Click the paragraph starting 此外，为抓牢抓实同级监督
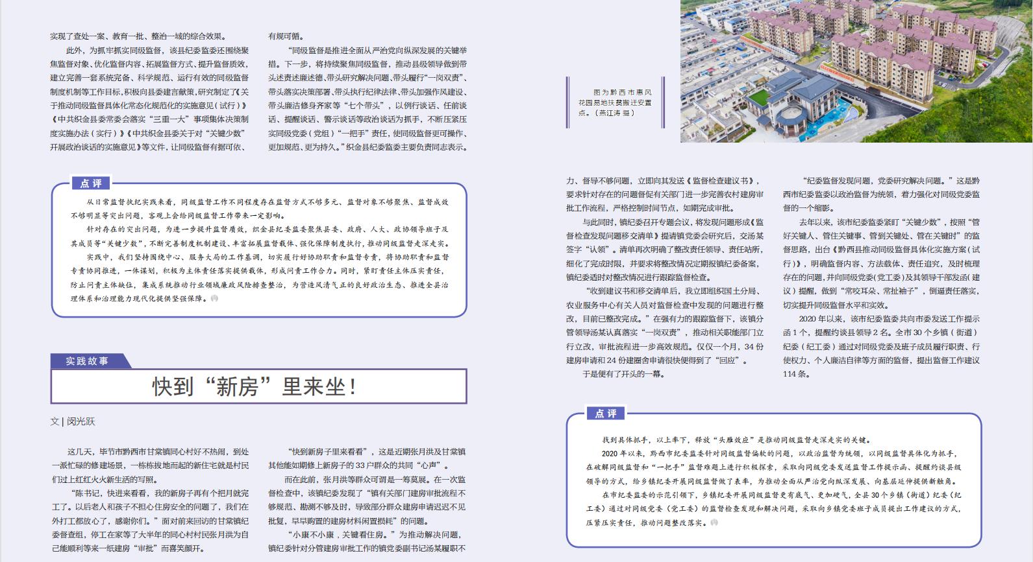Viewport: 1033px width, 562px height. (149, 99)
